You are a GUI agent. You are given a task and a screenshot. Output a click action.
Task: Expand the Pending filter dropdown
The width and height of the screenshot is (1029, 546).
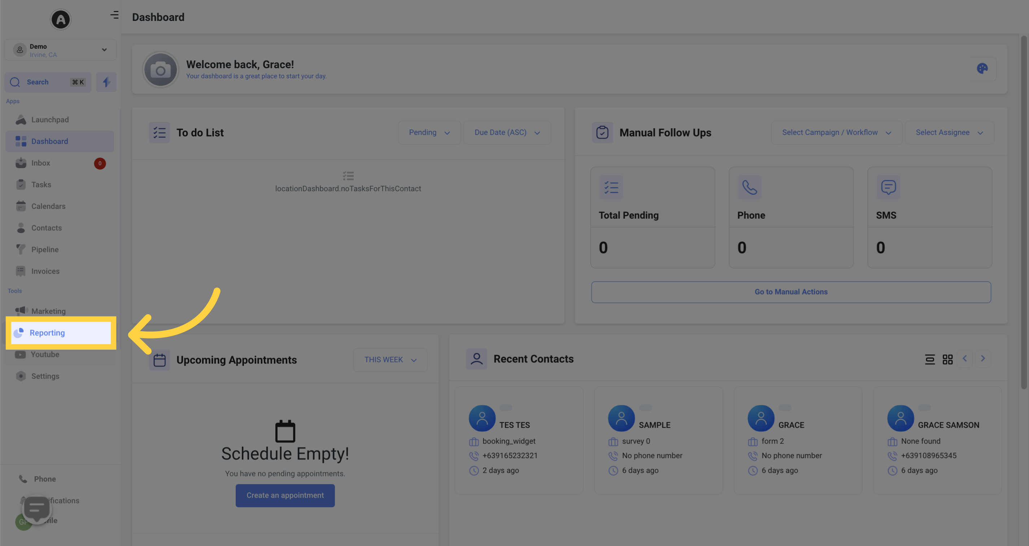[x=429, y=132]
